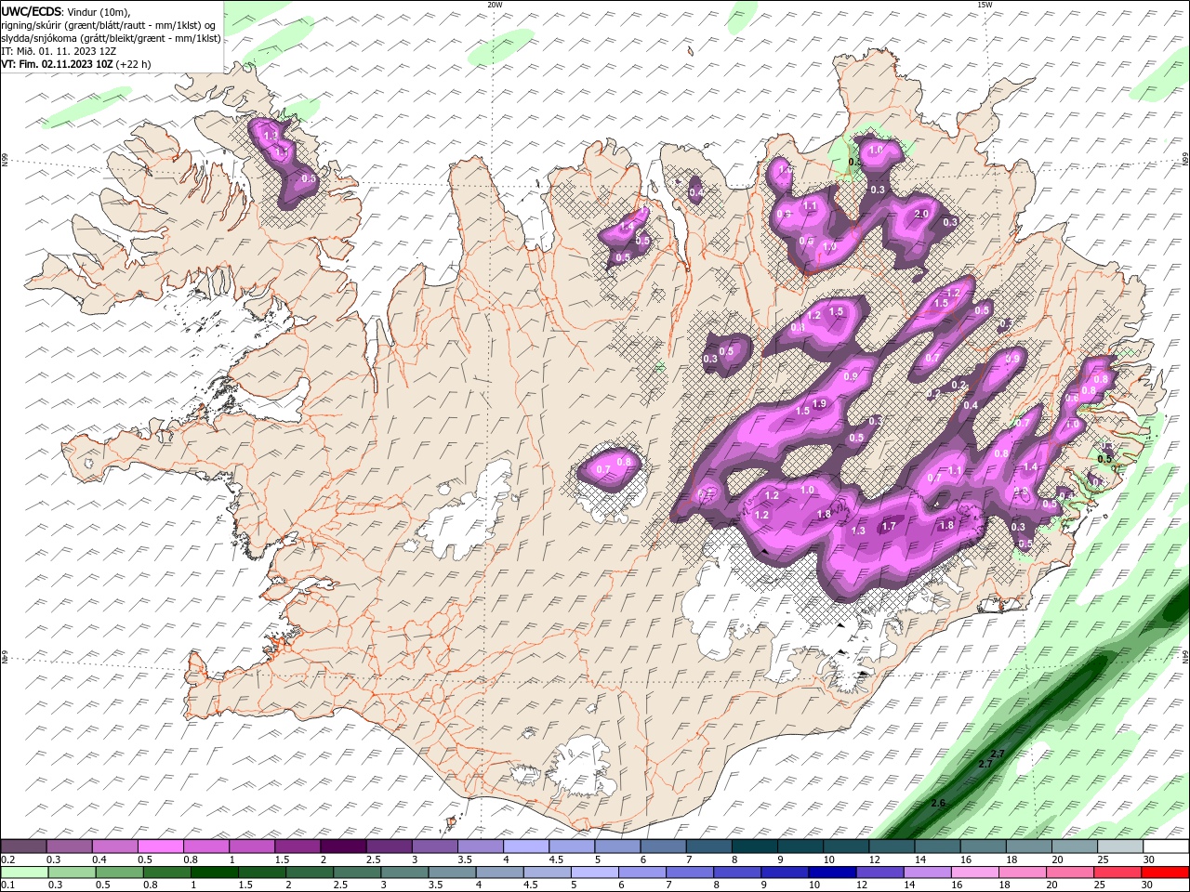Click the '2.6' rain value offshore
The image size is (1190, 892).
(938, 803)
